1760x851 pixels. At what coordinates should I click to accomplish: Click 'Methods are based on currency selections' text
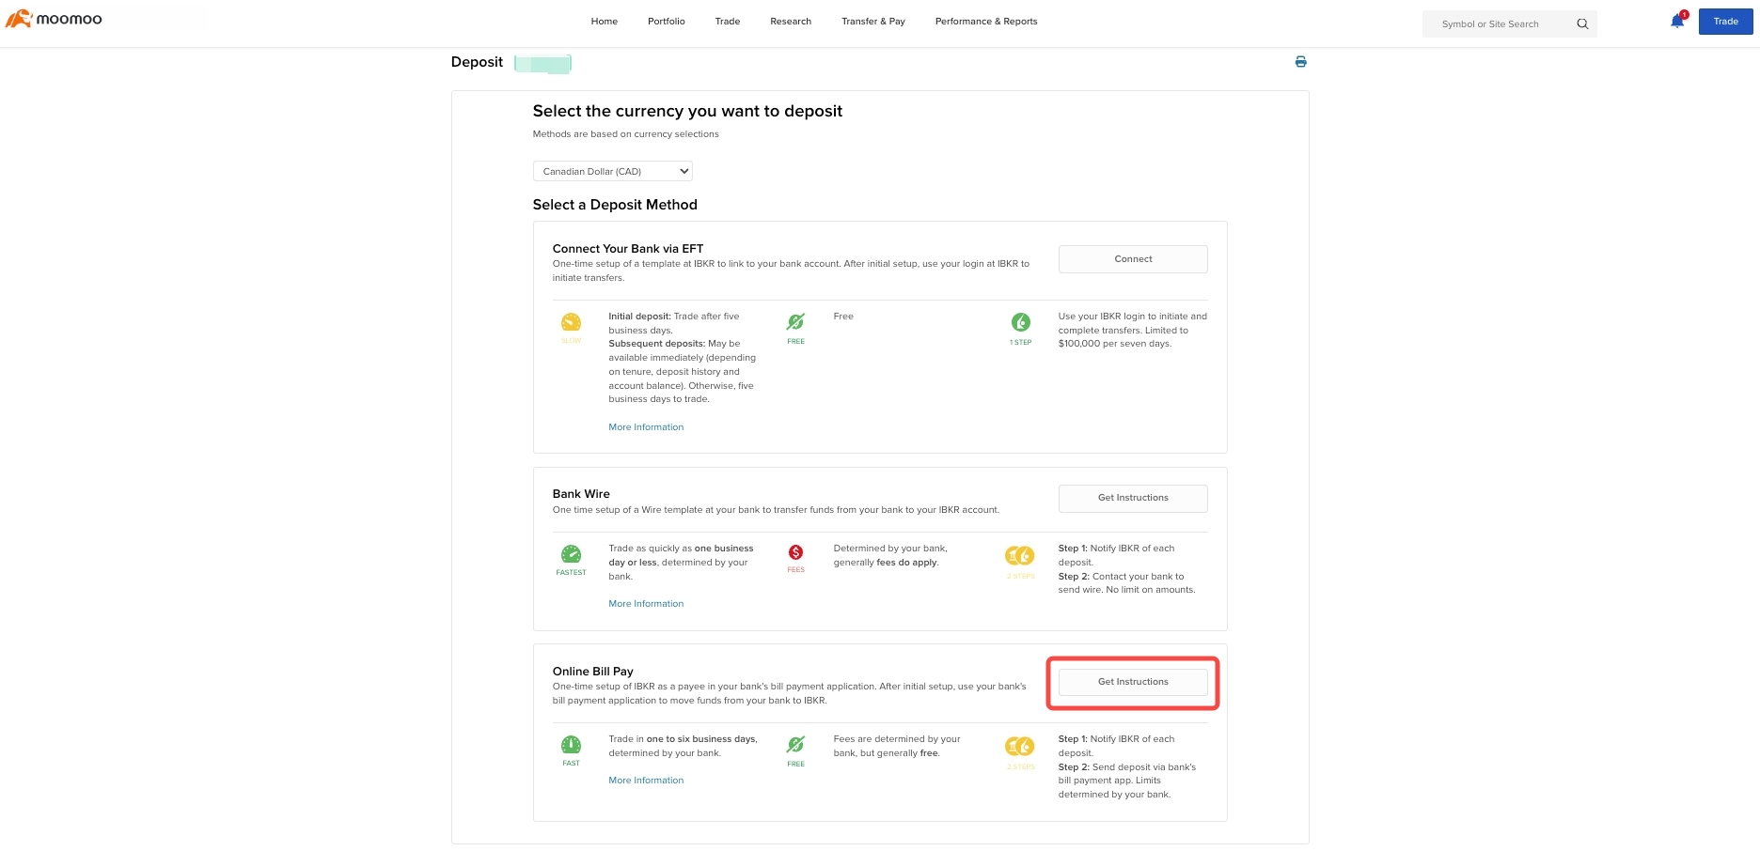(x=626, y=134)
